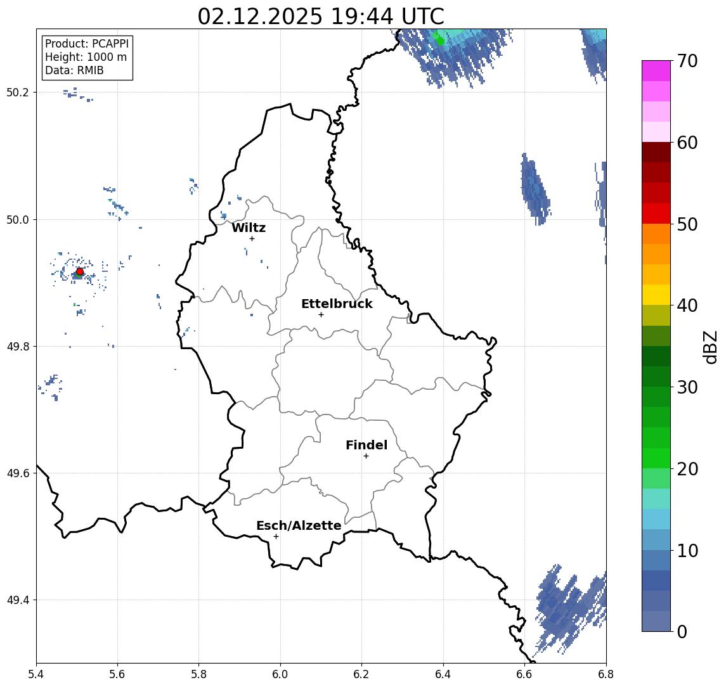Click the title 02.12.2025 19:44 UTC

pos(321,16)
